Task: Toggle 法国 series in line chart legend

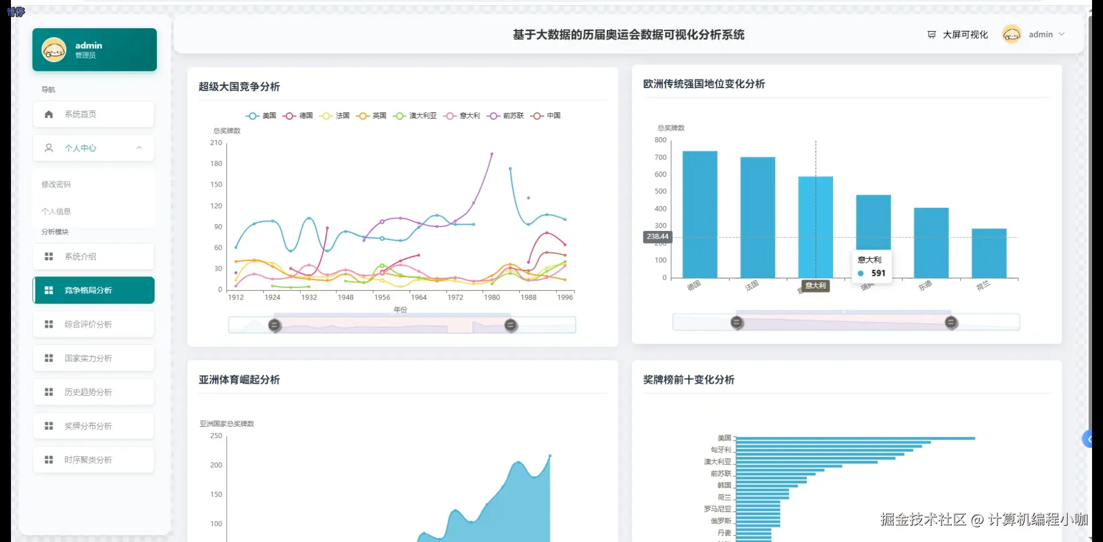Action: pos(335,116)
